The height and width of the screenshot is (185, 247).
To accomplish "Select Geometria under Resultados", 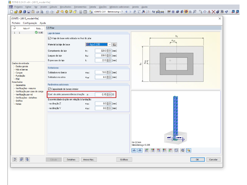I will 20,85.
